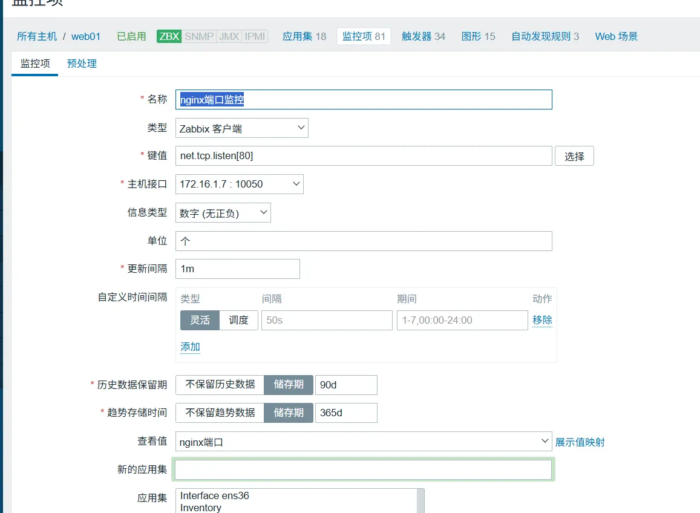Switch interval type to 调度
This screenshot has height=513, width=700.
point(238,320)
